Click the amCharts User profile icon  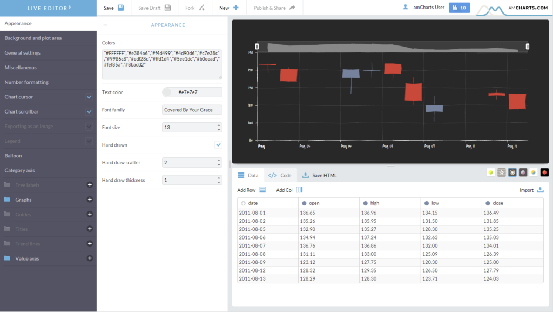tap(406, 7)
